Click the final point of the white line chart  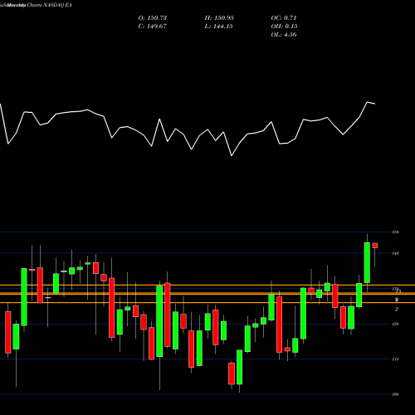375,104
